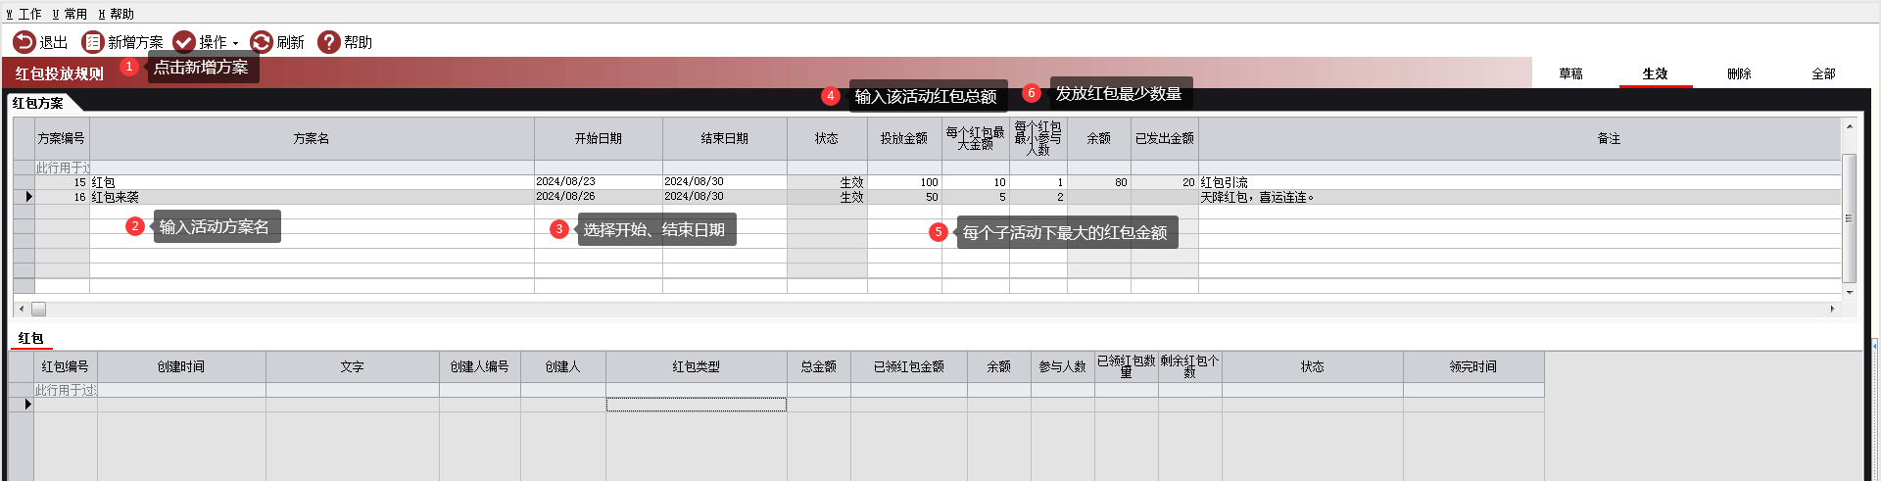Click upper grid horizontal scrollbar left arrow
The image size is (1881, 481).
tap(22, 309)
